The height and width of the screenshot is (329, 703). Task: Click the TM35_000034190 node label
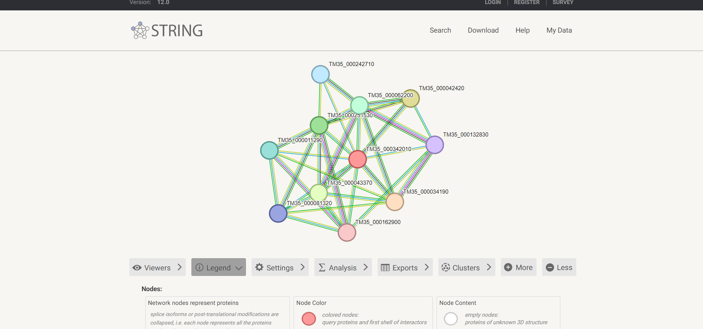click(x=426, y=192)
